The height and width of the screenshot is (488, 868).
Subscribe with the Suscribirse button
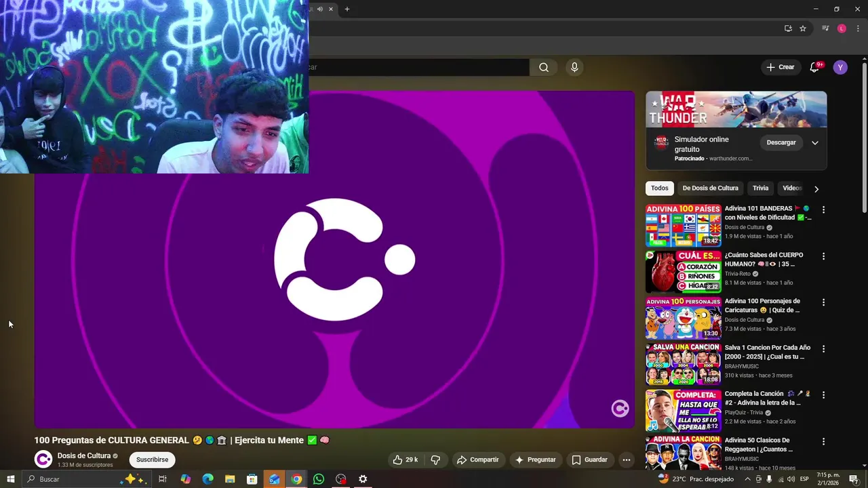tap(152, 460)
